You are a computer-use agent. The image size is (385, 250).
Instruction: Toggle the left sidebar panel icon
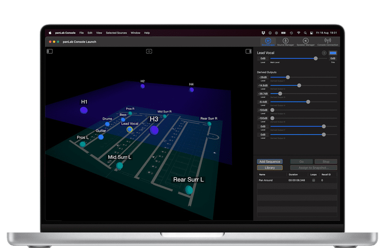(50, 51)
